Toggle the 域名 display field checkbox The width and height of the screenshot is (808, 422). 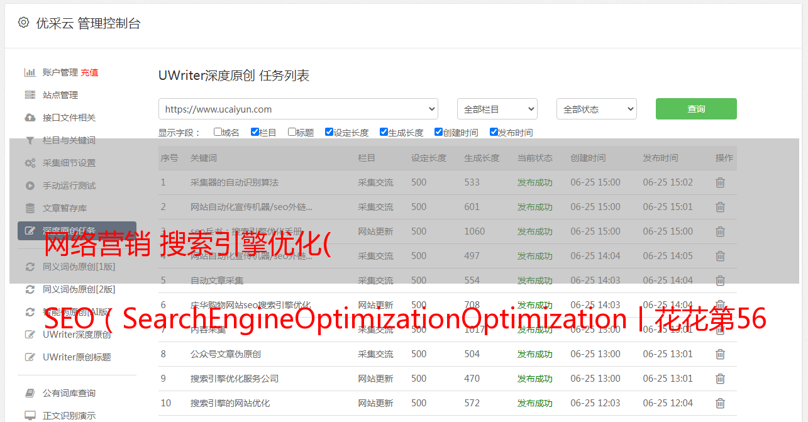[x=218, y=132]
